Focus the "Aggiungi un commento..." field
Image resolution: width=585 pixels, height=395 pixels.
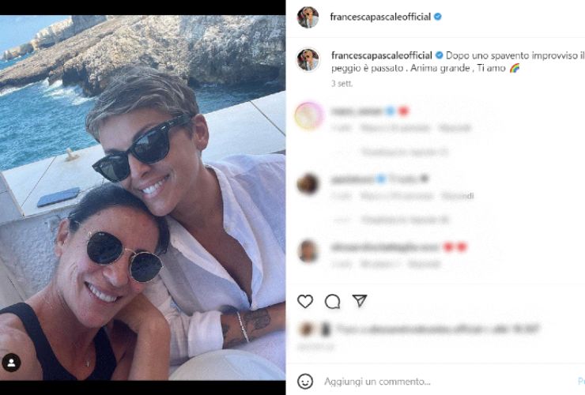[377, 382]
